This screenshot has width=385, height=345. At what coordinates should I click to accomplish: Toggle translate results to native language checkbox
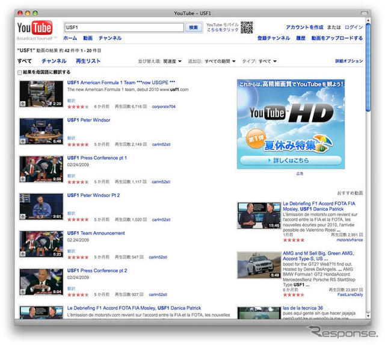pos(20,72)
